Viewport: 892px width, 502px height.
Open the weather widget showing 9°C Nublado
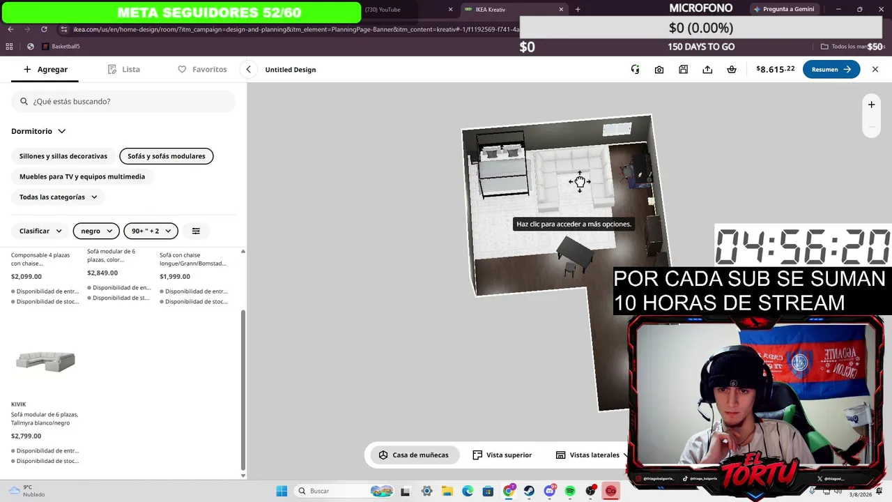pos(28,491)
